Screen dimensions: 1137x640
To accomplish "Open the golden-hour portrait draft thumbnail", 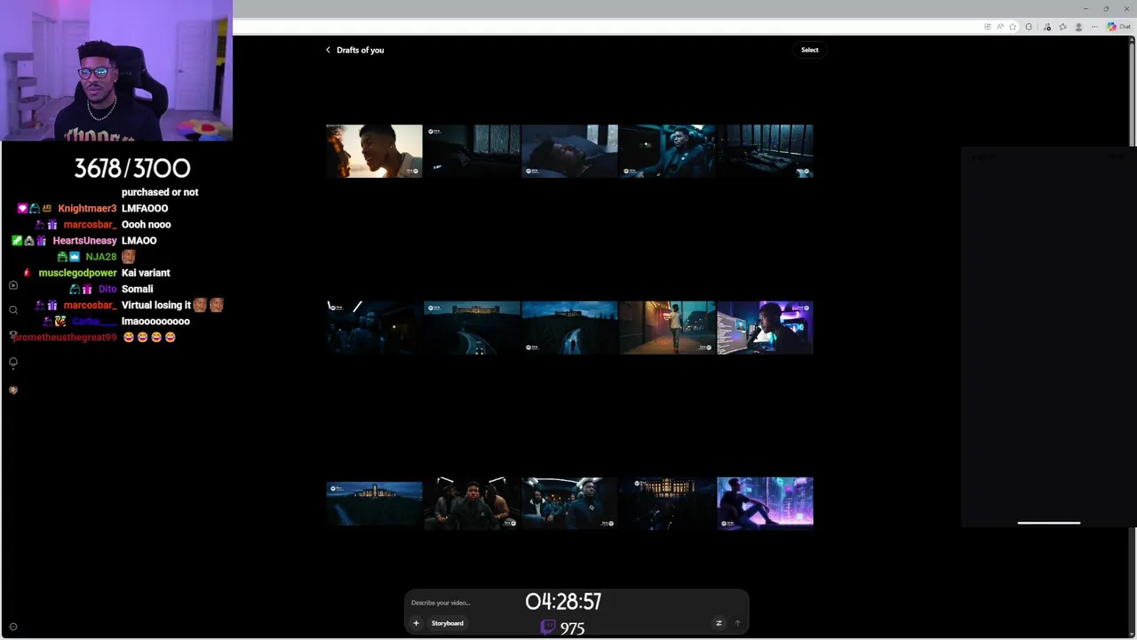I will [374, 151].
